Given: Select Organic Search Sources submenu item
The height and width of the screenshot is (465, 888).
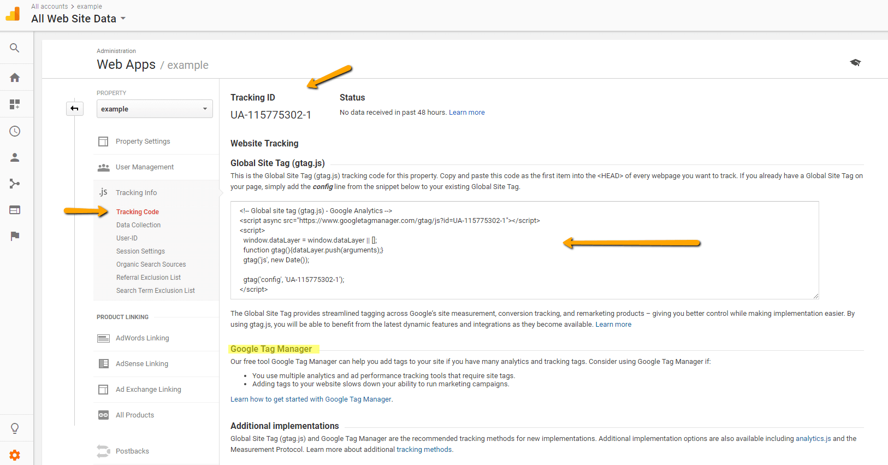Looking at the screenshot, I should (x=151, y=264).
